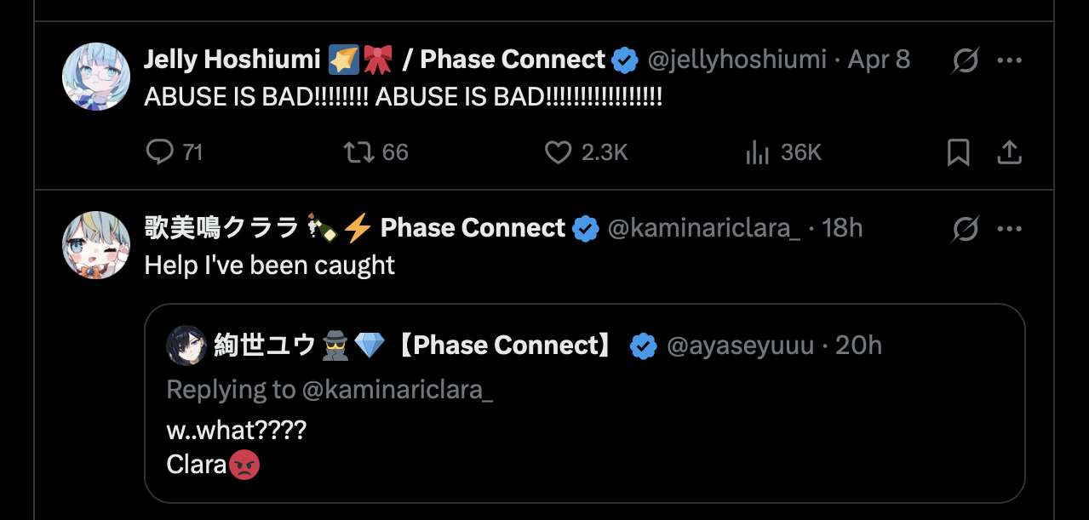Screen dimensions: 1089x520
Task: Click the 18h timestamp on Clara's tweet
Action: [x=842, y=228]
